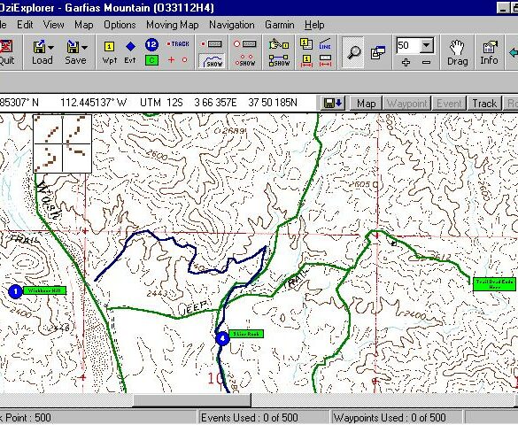Click waypoint 4 marker on the map
Image resolution: width=518 pixels, height=425 pixels.
coord(222,338)
